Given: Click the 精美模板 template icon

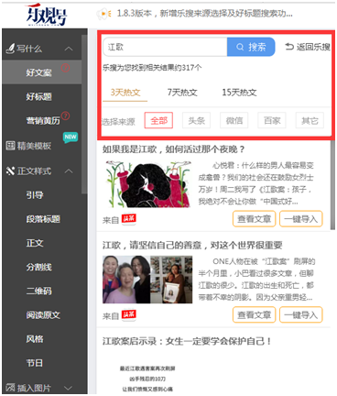Looking at the screenshot, I should tap(11, 146).
